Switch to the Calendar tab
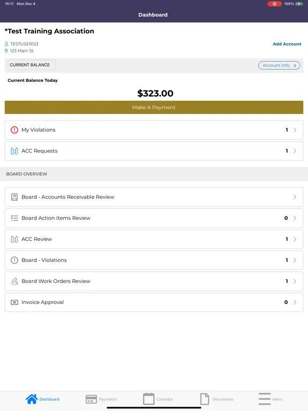Screen dimensions: 308x411 click(x=158, y=399)
